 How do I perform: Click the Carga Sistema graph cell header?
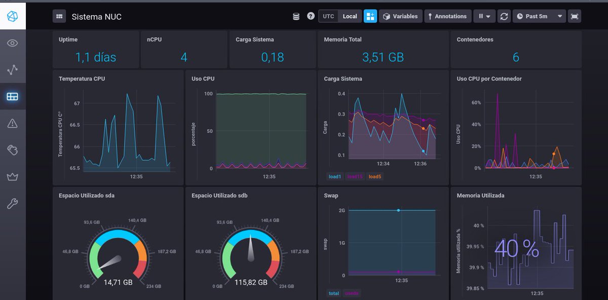pyautogui.click(x=343, y=79)
